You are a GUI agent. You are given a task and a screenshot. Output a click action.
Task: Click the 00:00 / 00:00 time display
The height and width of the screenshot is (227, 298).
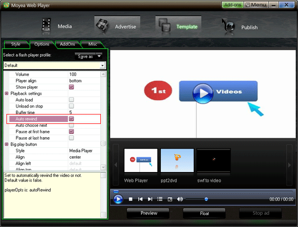281,199
